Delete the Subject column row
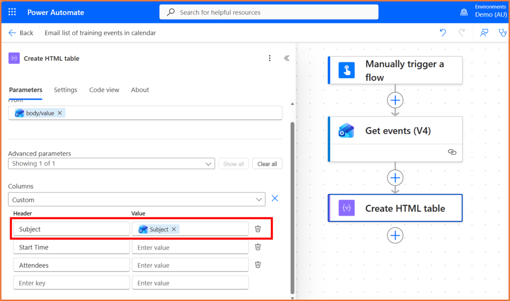Image resolution: width=510 pixels, height=301 pixels. 258,229
